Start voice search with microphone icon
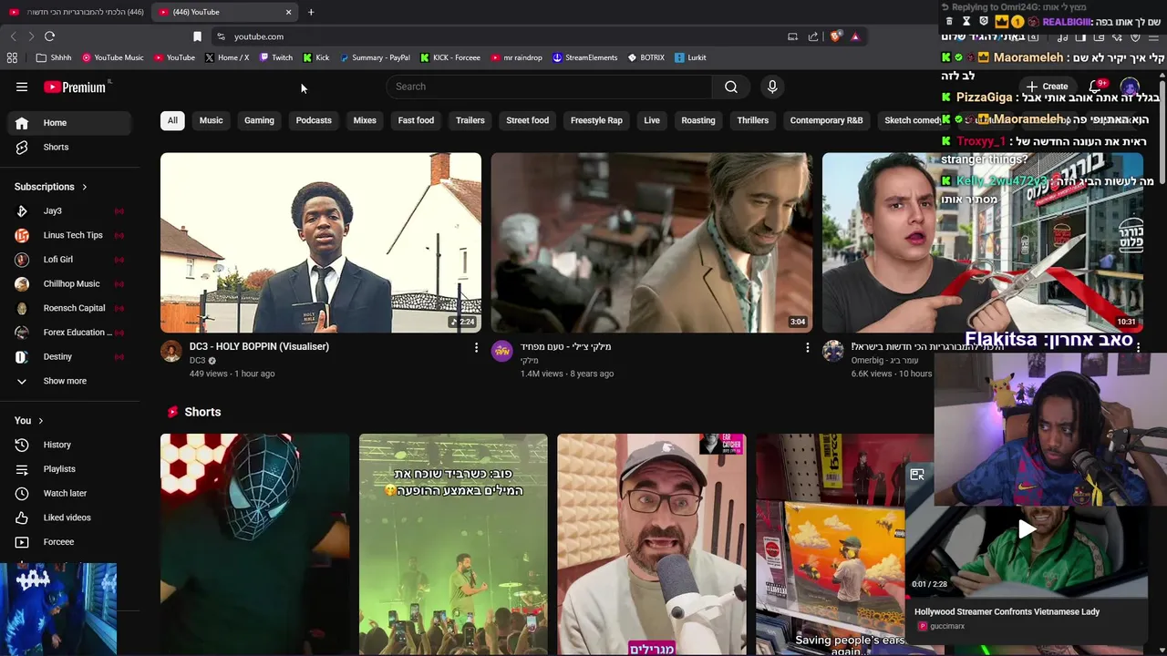Viewport: 1167px width, 656px height. pyautogui.click(x=772, y=87)
